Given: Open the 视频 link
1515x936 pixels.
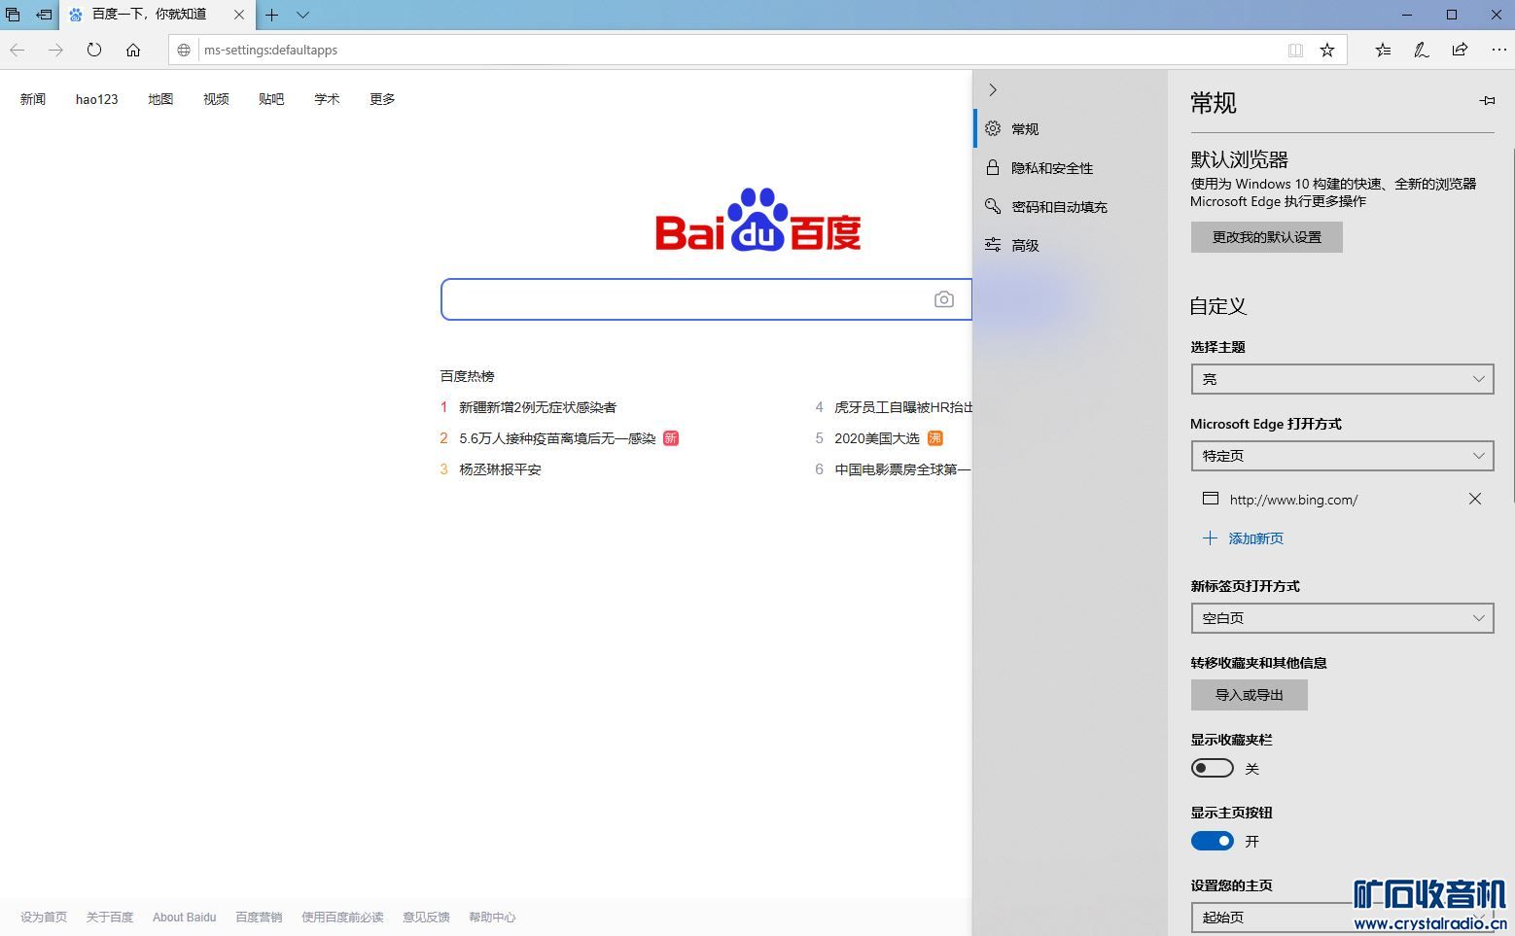Looking at the screenshot, I should coord(216,99).
